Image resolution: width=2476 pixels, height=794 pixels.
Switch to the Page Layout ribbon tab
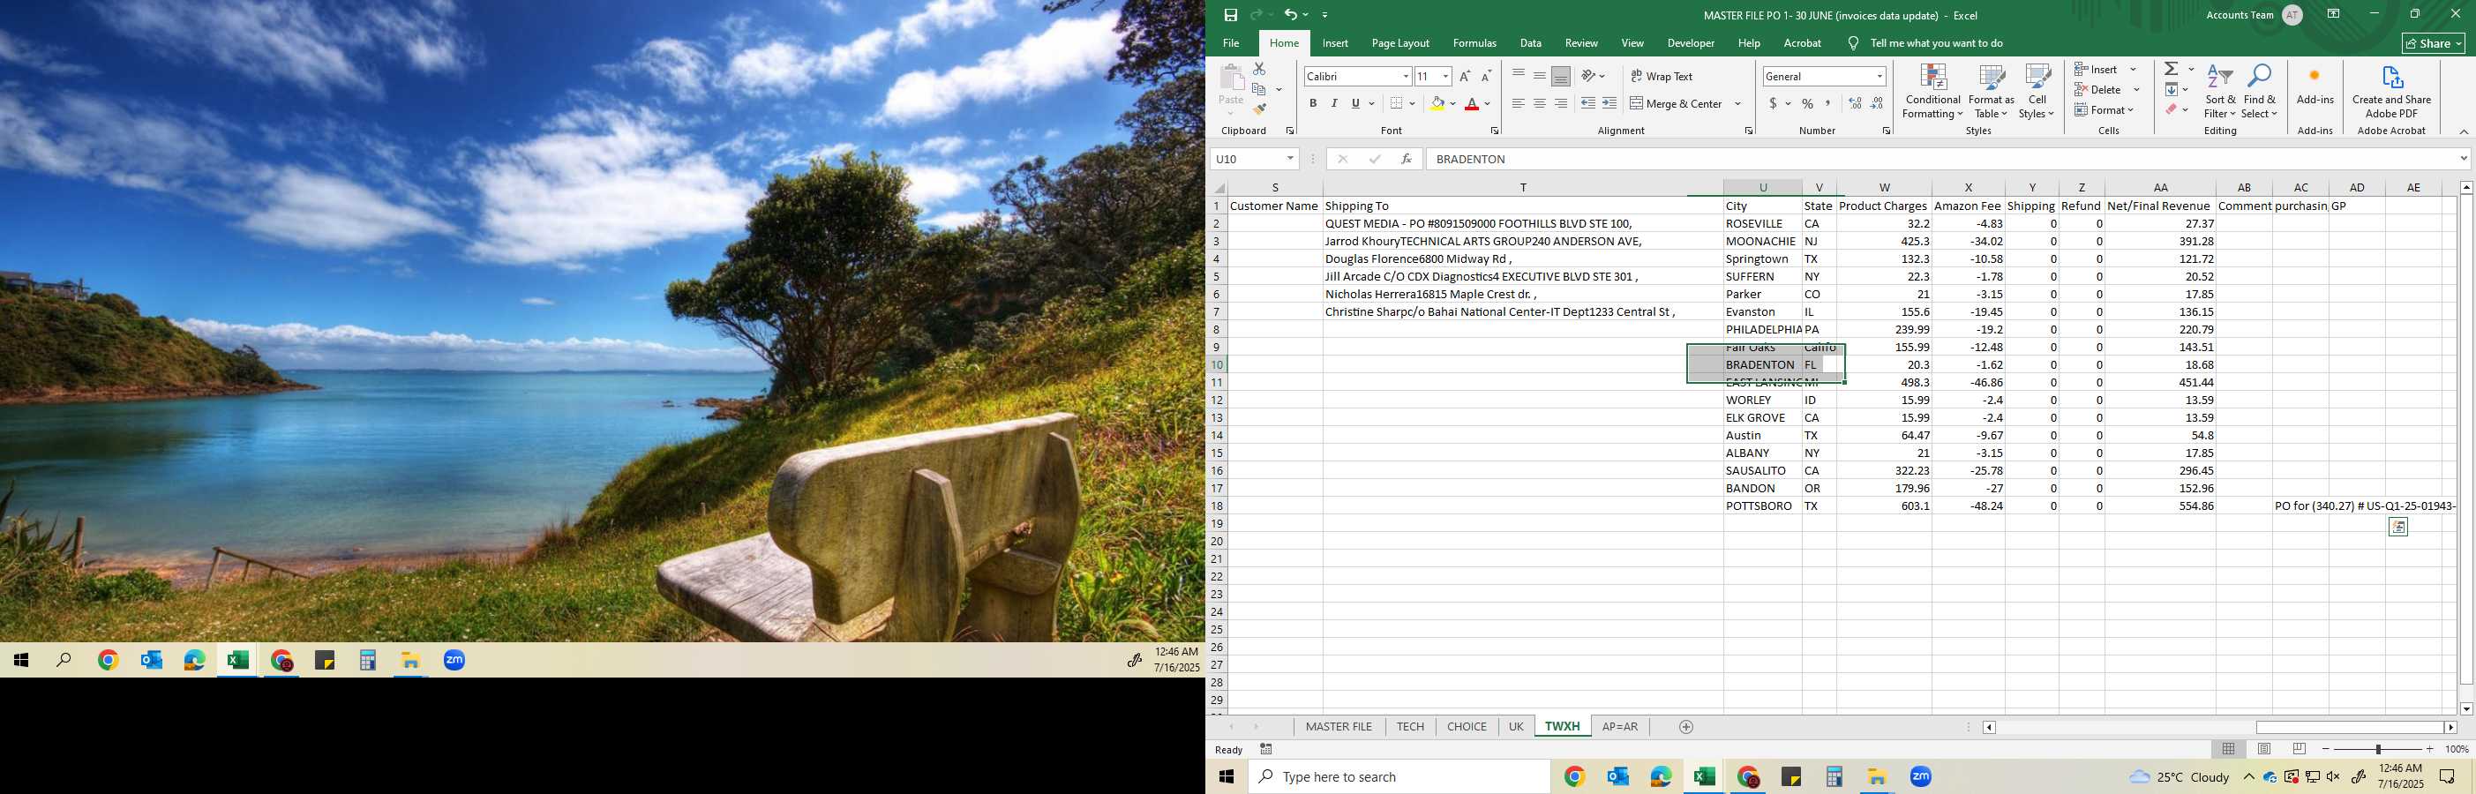[x=1400, y=43]
